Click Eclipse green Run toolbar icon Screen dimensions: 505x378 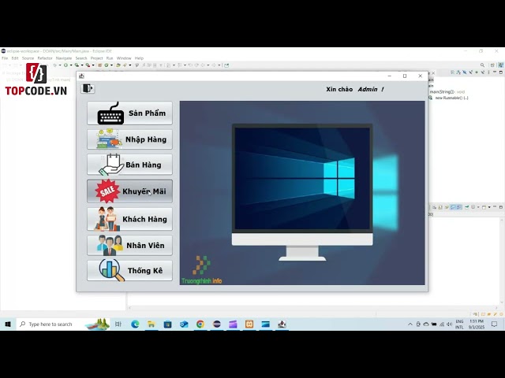(65, 65)
